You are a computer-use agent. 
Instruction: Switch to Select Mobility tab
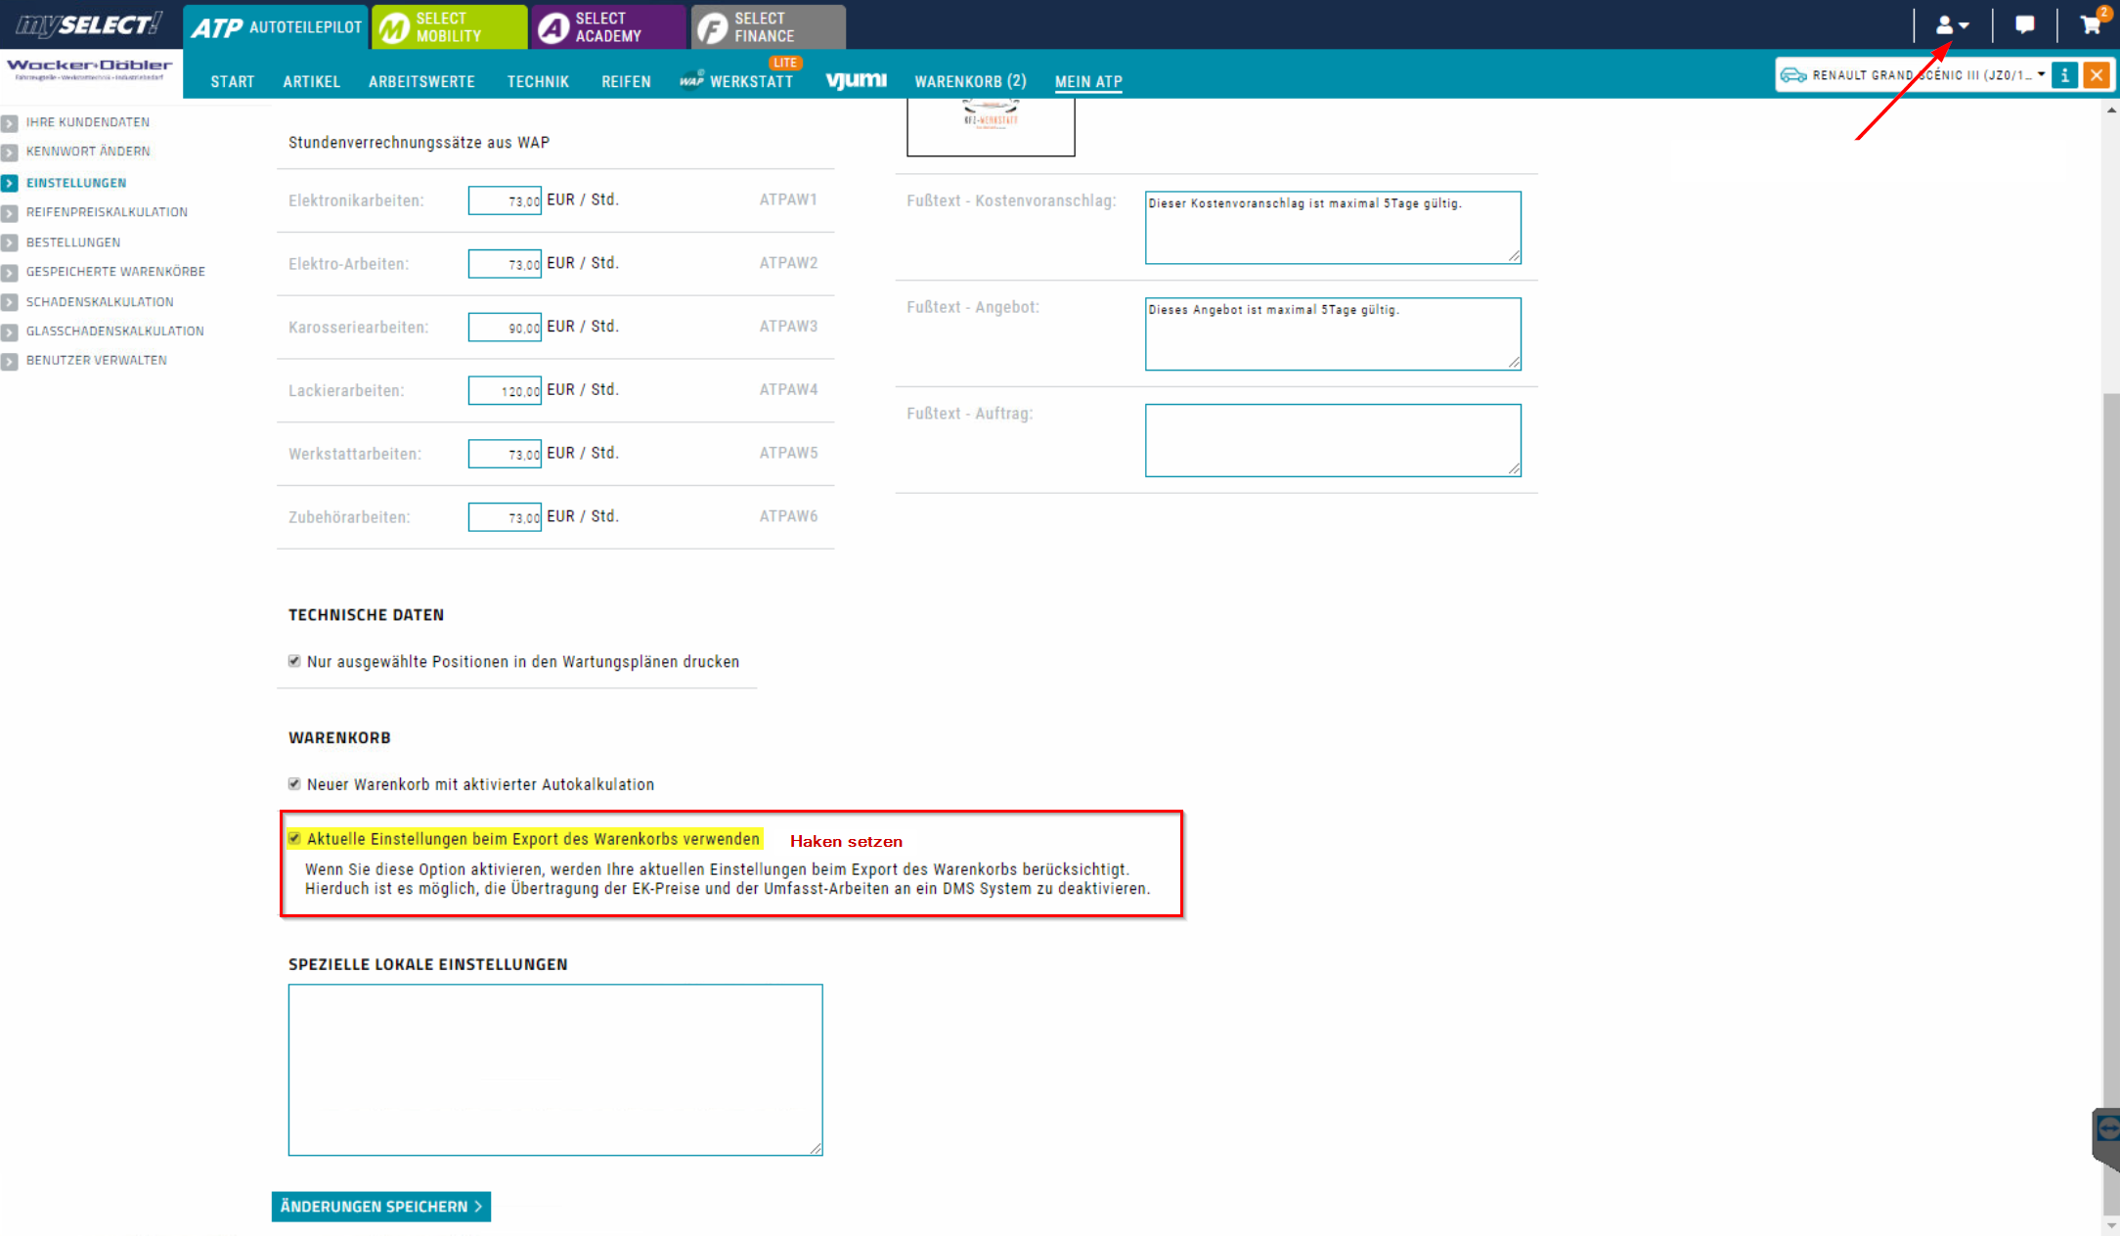tap(450, 27)
